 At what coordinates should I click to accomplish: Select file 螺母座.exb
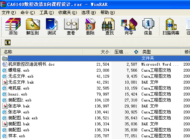(x=19, y=70)
